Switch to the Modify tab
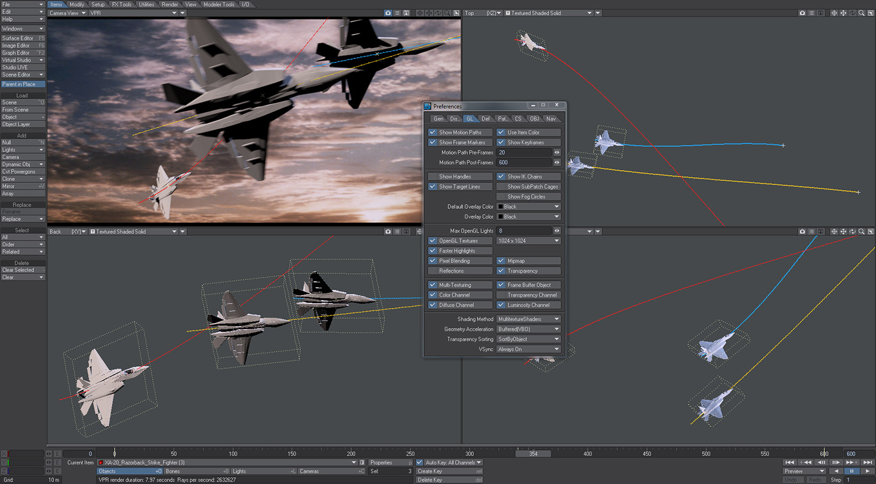Viewport: 876px width, 484px height. click(77, 4)
